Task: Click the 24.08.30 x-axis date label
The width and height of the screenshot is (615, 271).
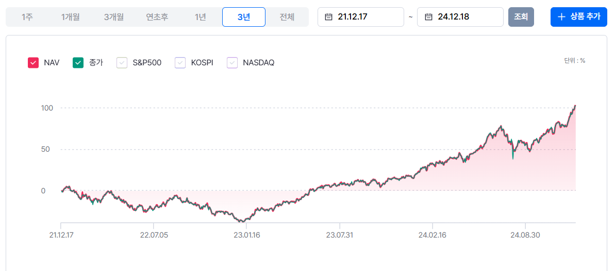Action: (525, 235)
